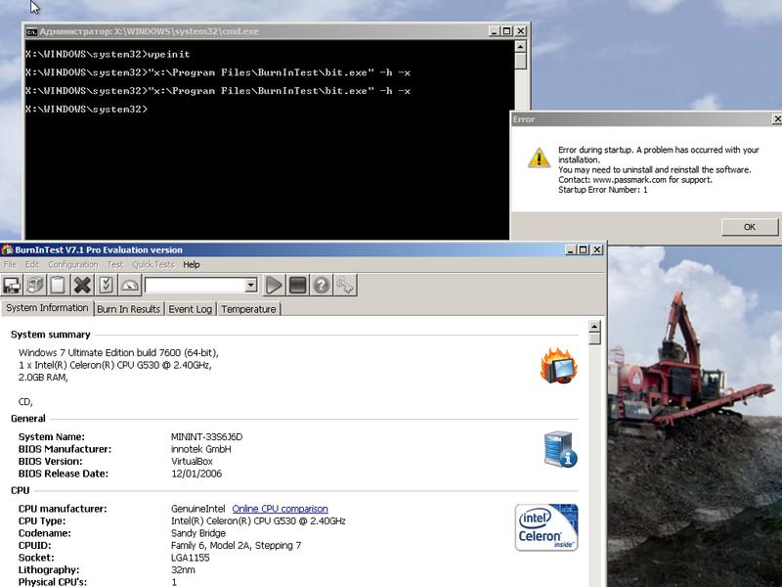Image resolution: width=782 pixels, height=587 pixels.
Task: Click the '12/01/2006' BIOS release date
Action: coord(196,474)
